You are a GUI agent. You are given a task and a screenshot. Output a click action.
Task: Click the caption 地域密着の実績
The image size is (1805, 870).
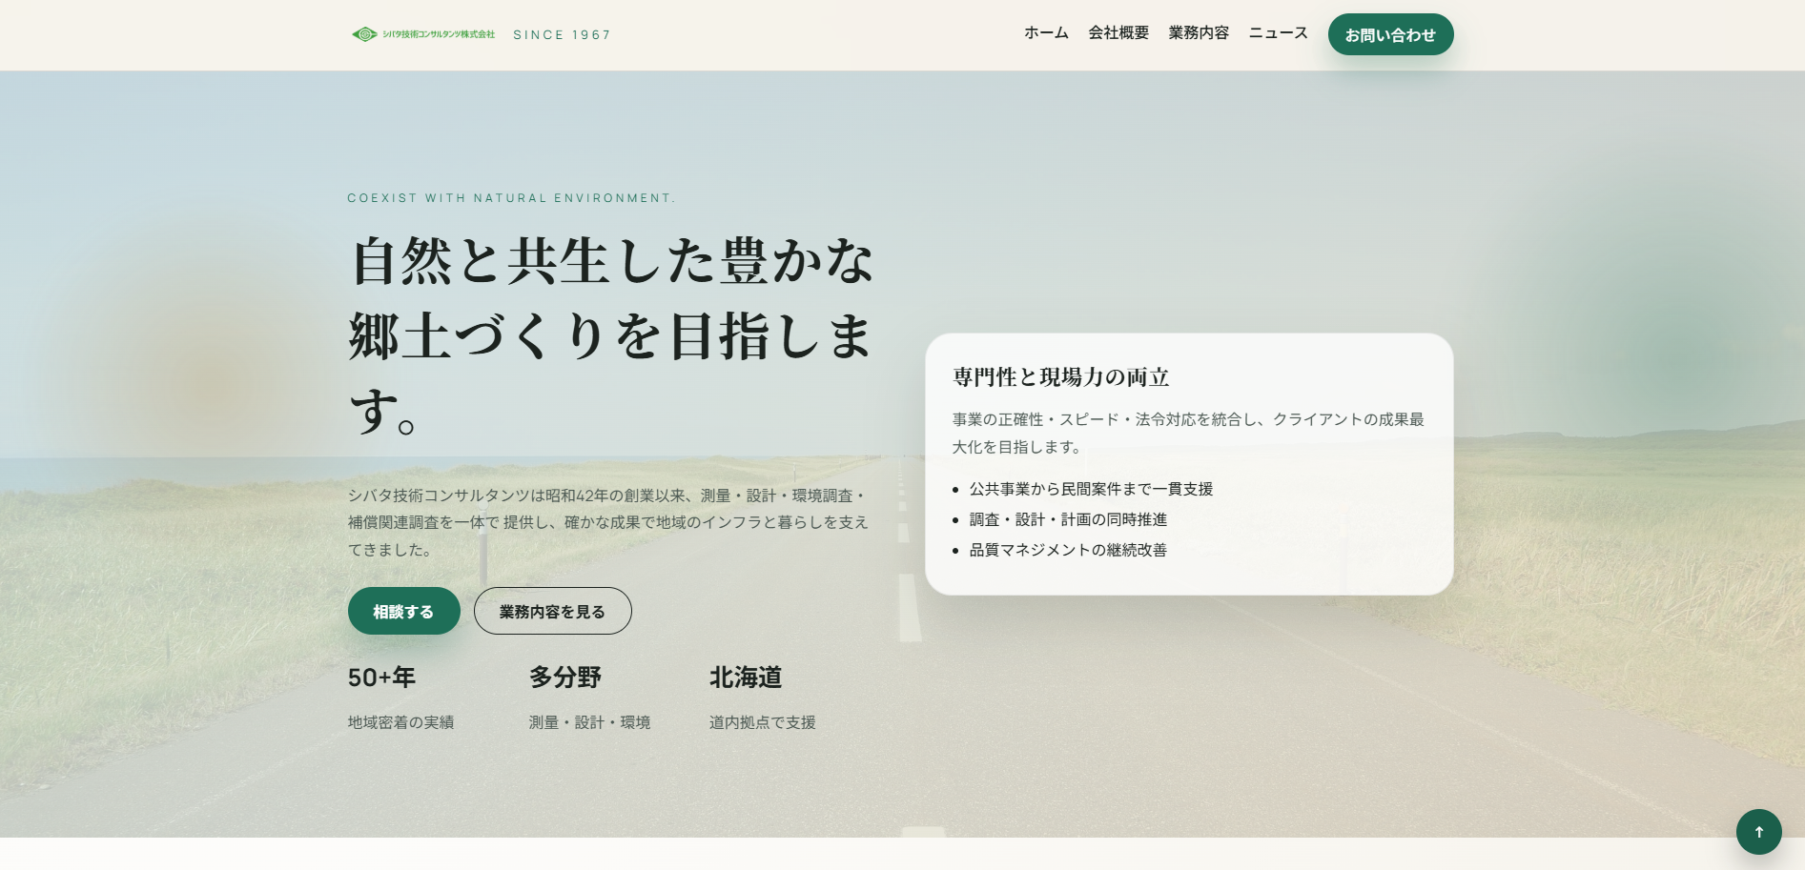(x=400, y=722)
